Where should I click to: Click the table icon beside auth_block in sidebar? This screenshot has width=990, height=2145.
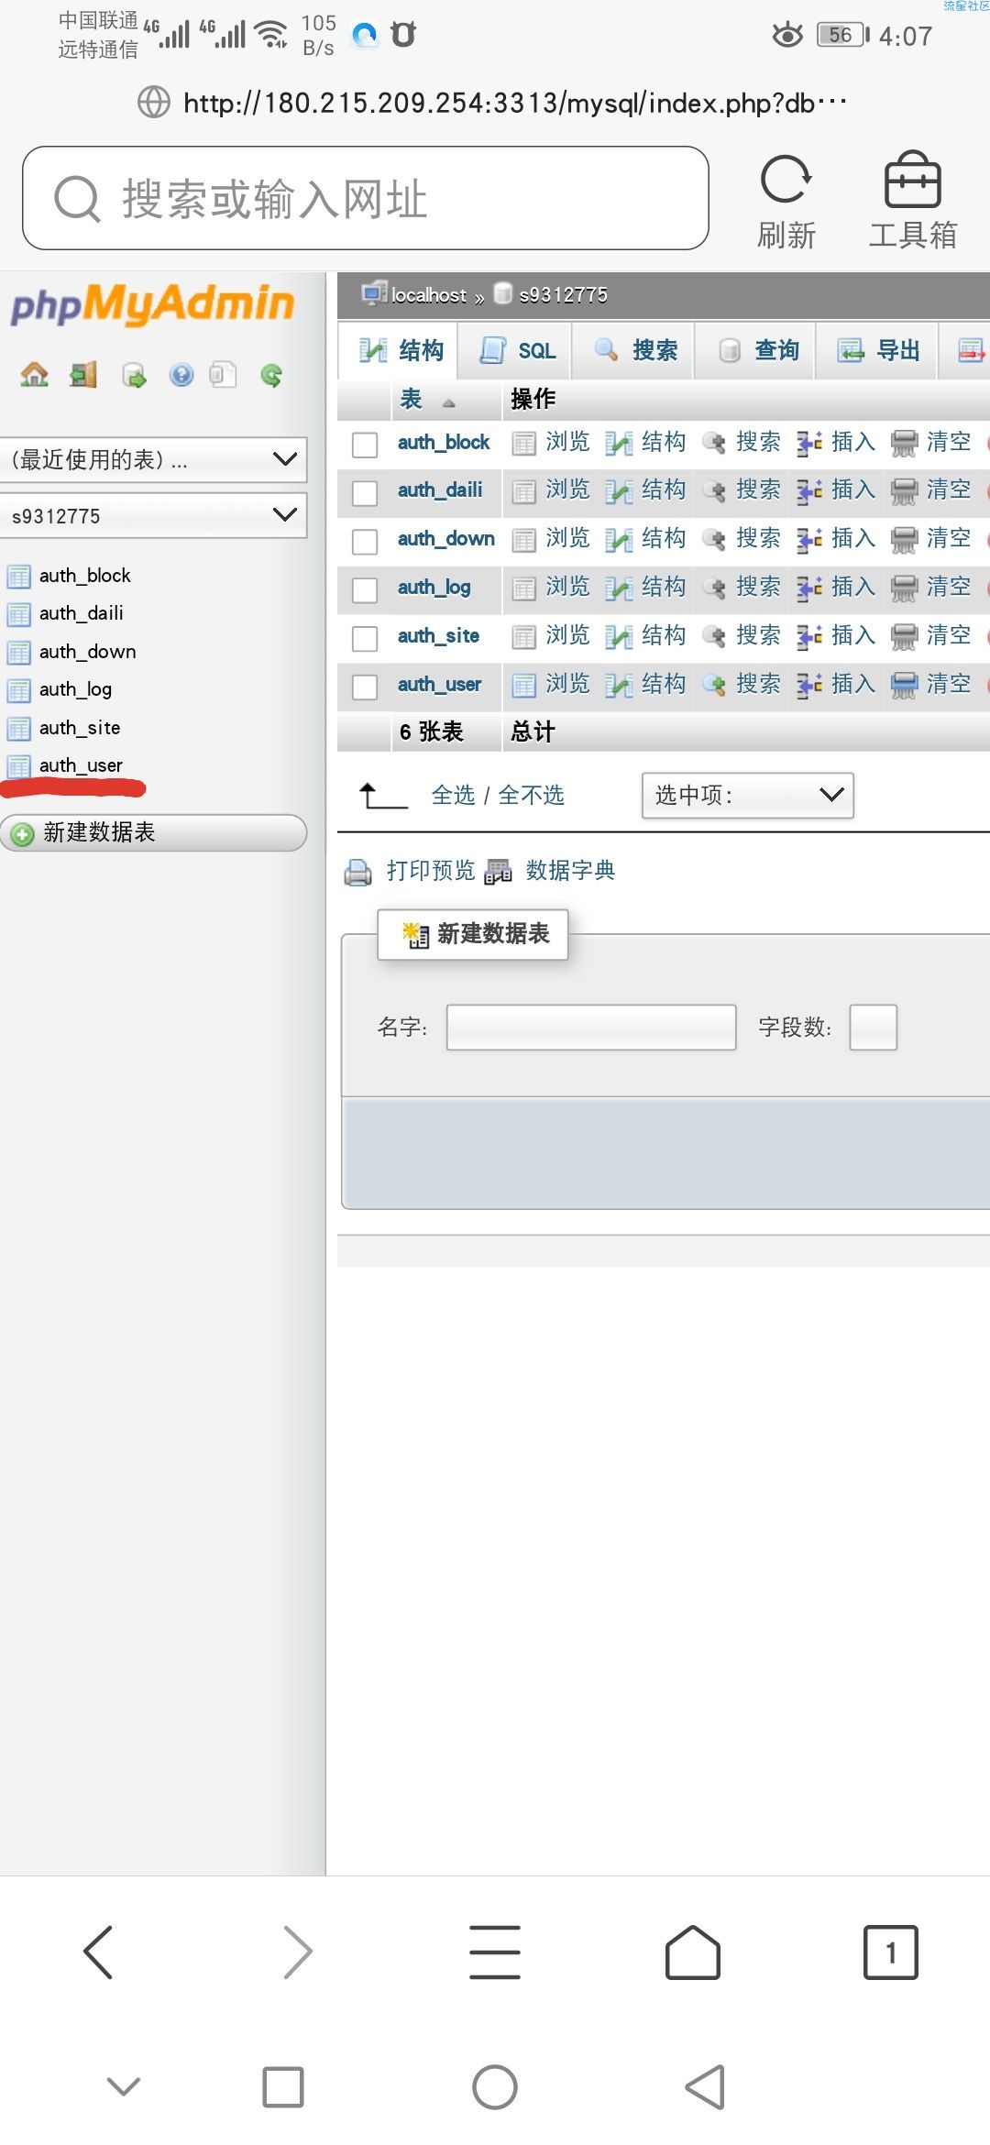pos(18,577)
